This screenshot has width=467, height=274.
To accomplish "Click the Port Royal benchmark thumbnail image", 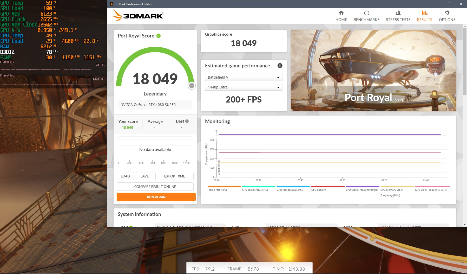I will point(373,71).
